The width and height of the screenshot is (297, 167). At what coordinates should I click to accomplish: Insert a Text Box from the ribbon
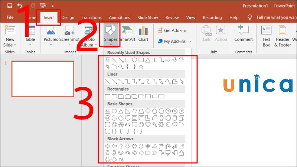pos(266,36)
